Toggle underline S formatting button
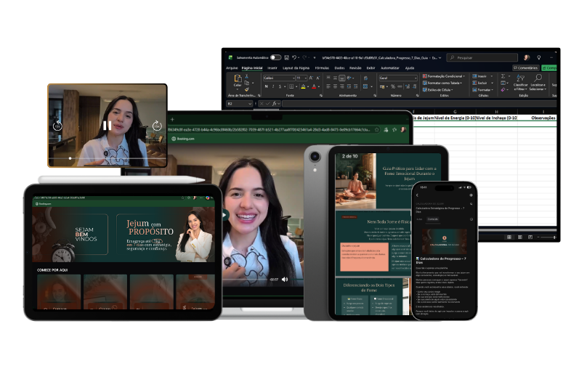 point(280,86)
